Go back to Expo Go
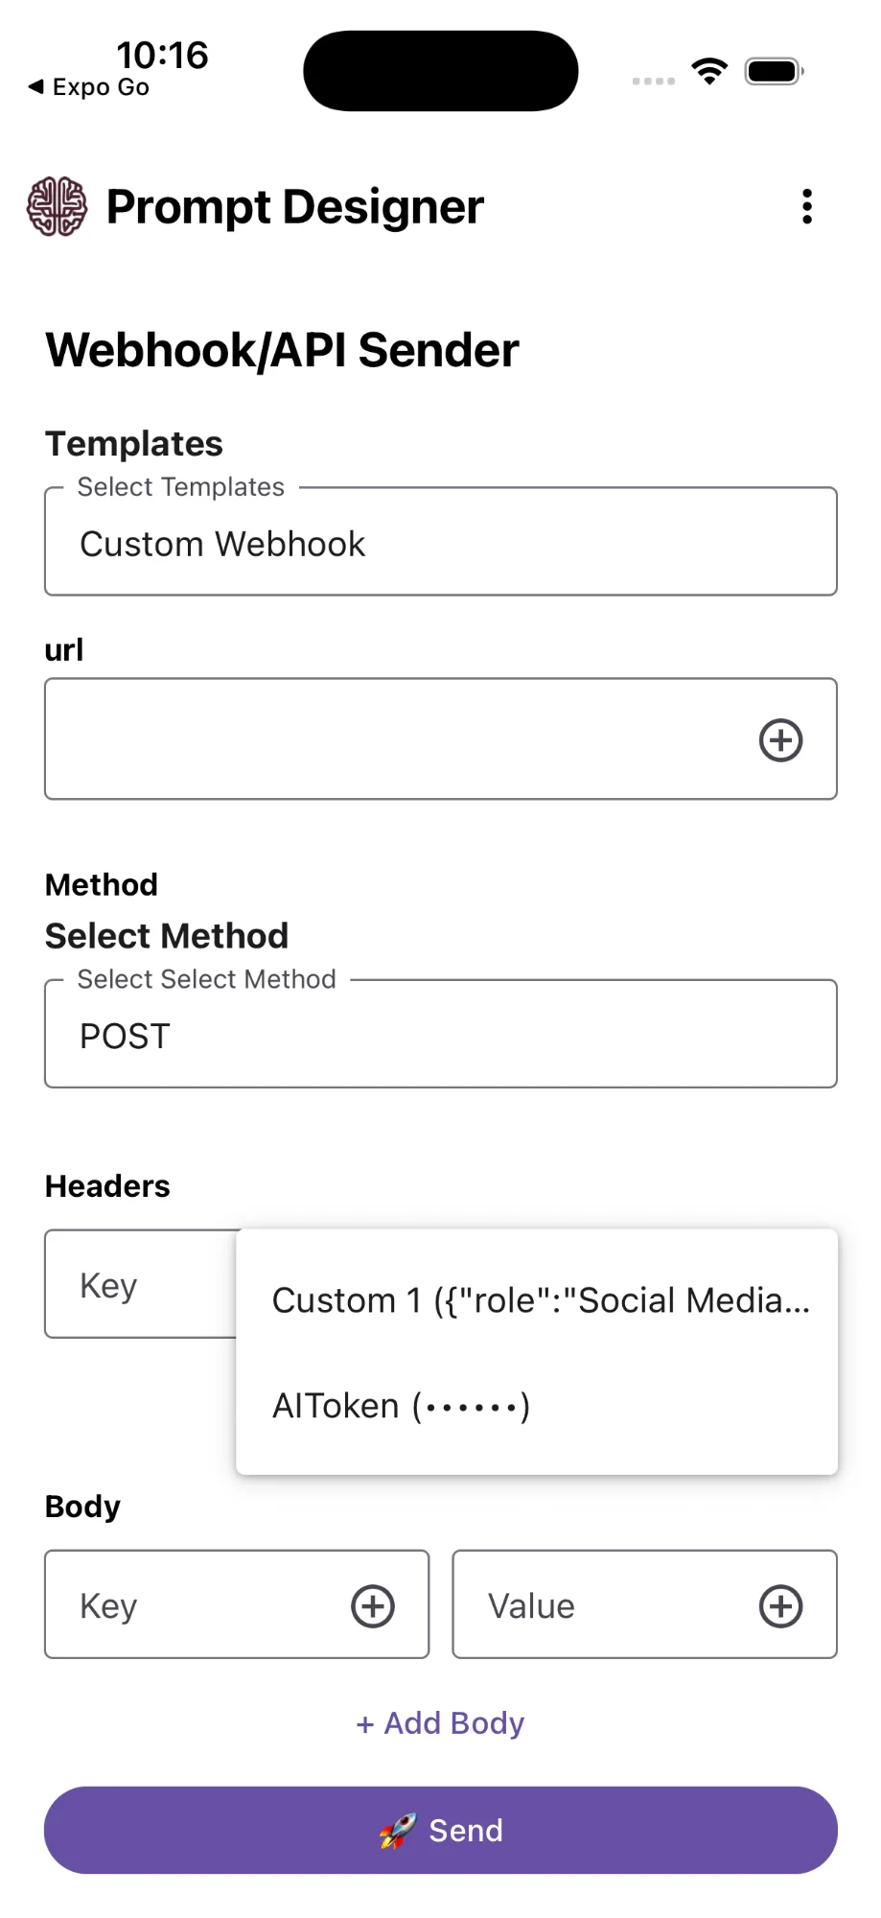 tap(89, 87)
